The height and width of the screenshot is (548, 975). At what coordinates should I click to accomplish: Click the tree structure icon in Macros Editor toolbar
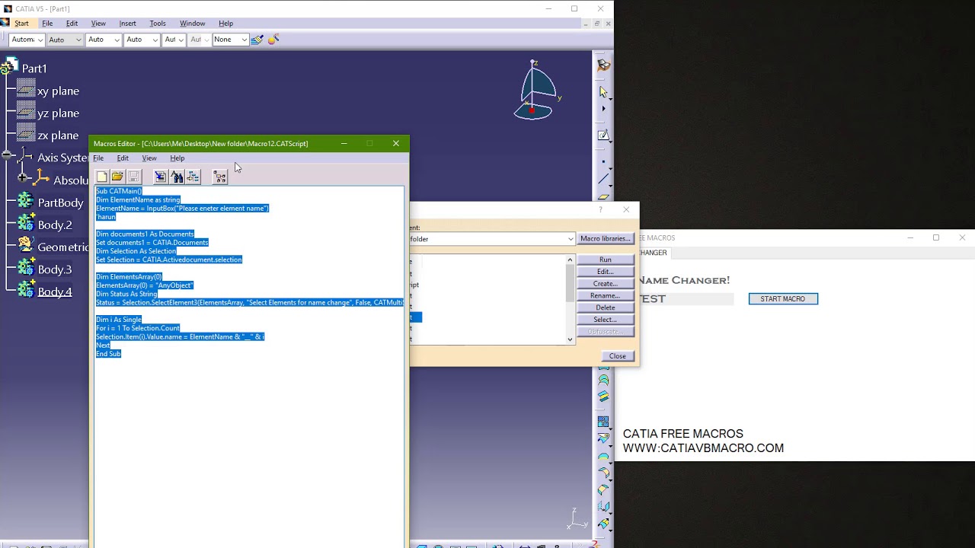coord(220,177)
